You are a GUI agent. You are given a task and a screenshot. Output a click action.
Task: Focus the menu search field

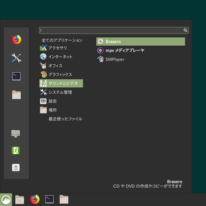[114, 30]
